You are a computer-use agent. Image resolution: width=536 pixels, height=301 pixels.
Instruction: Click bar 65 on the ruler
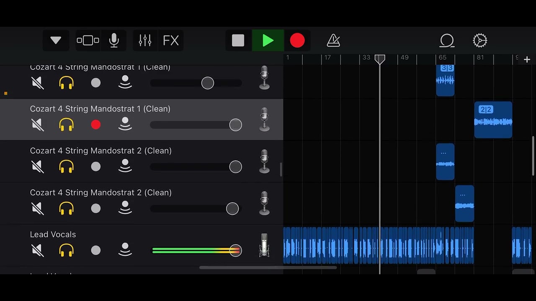coord(443,57)
